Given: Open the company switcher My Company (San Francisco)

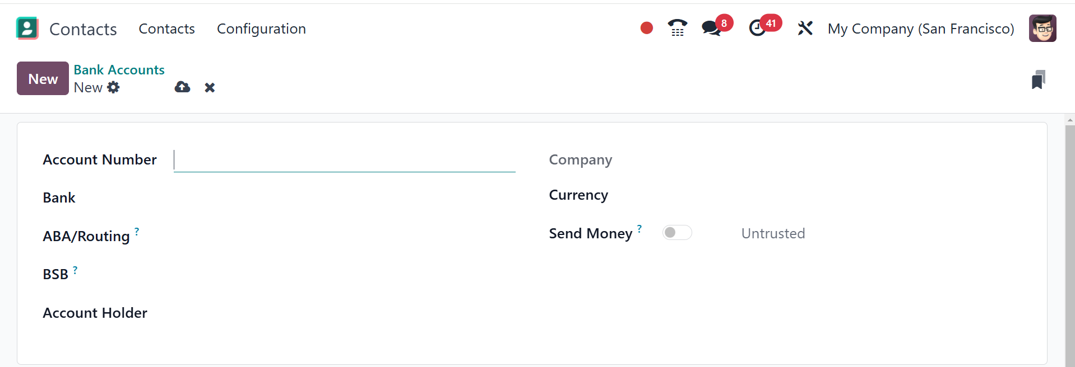Looking at the screenshot, I should 920,29.
